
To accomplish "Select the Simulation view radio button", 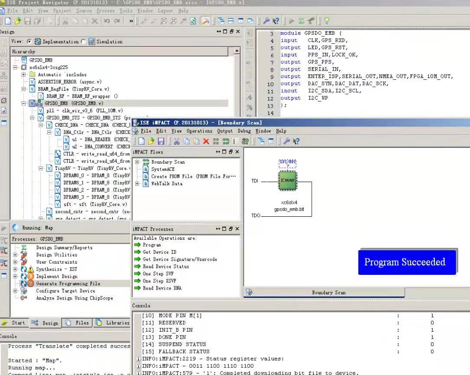I will point(83,42).
